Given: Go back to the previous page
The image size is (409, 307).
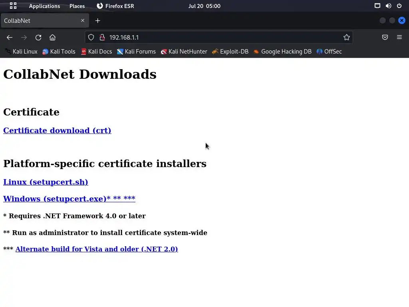Looking at the screenshot, I should pos(10,37).
